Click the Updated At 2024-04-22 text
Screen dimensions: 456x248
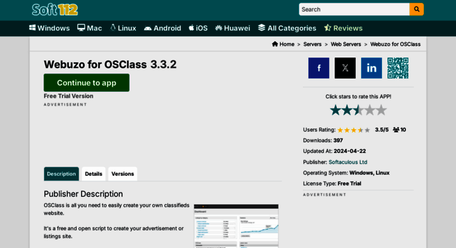click(335, 151)
